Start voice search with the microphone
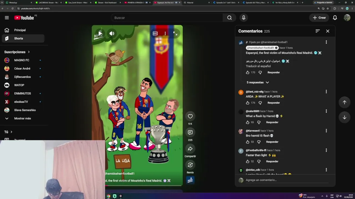Image resolution: width=355 pixels, height=199 pixels. tap(244, 18)
